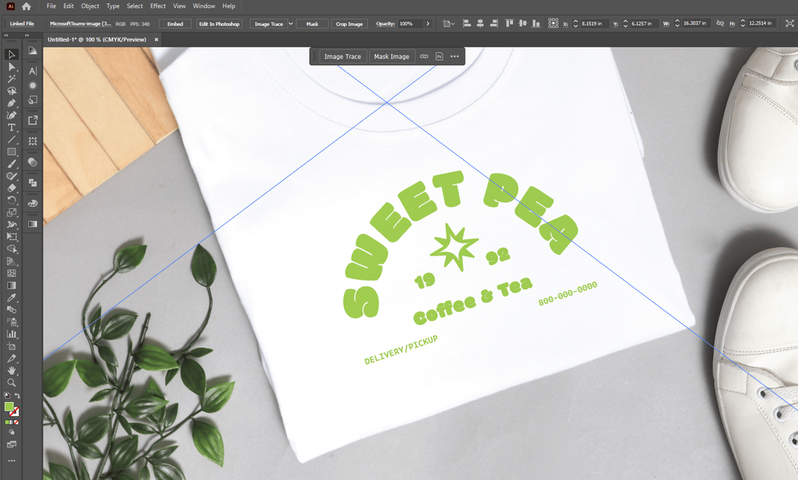Click the Embed button

tap(174, 23)
